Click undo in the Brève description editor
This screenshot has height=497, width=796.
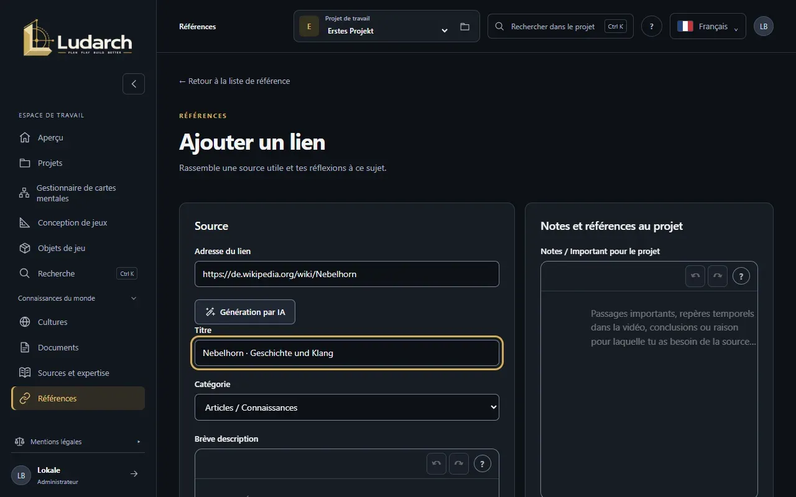point(437,463)
